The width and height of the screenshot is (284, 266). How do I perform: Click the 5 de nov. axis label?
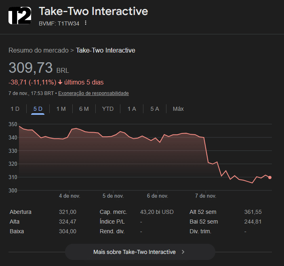[113, 196]
